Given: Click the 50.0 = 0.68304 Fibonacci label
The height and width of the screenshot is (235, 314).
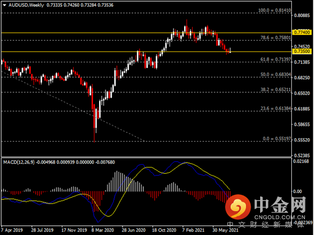Looking at the screenshot, I should tap(275, 74).
